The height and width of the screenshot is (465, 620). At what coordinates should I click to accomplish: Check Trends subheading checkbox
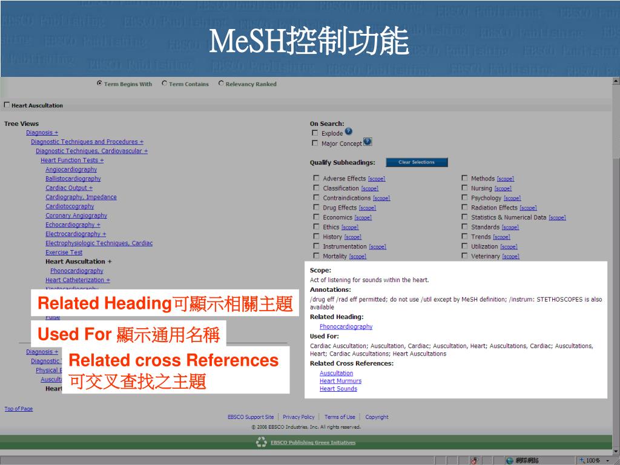[464, 236]
